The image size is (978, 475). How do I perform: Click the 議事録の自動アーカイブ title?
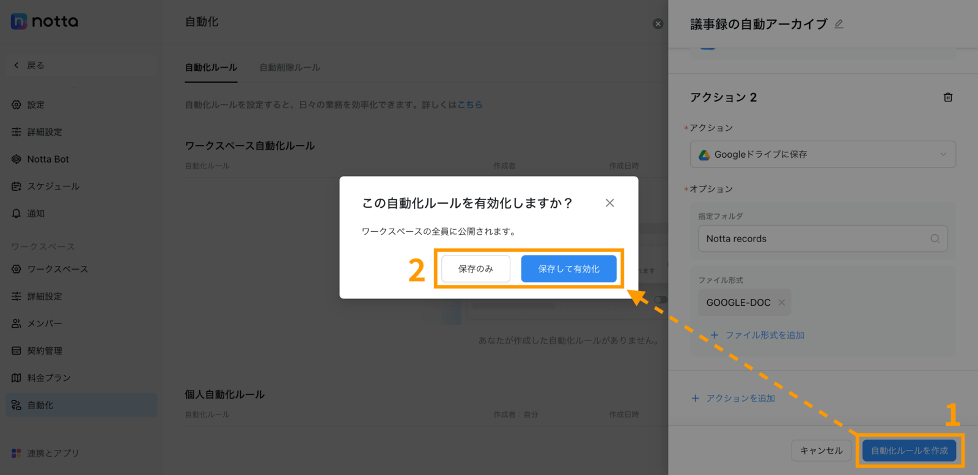(x=759, y=24)
